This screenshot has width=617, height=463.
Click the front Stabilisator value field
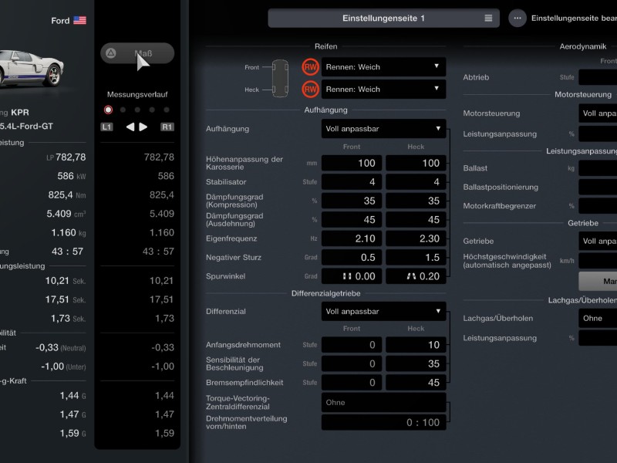(x=351, y=182)
